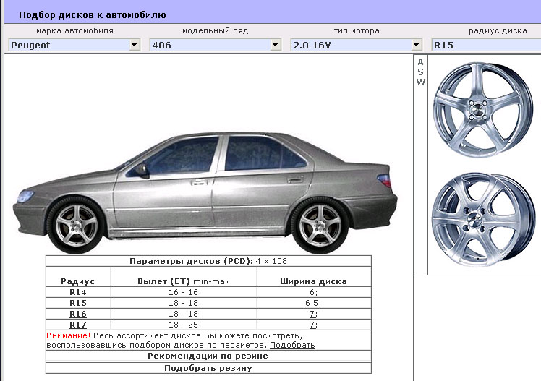Select width 7 link in R17 row

(x=312, y=325)
